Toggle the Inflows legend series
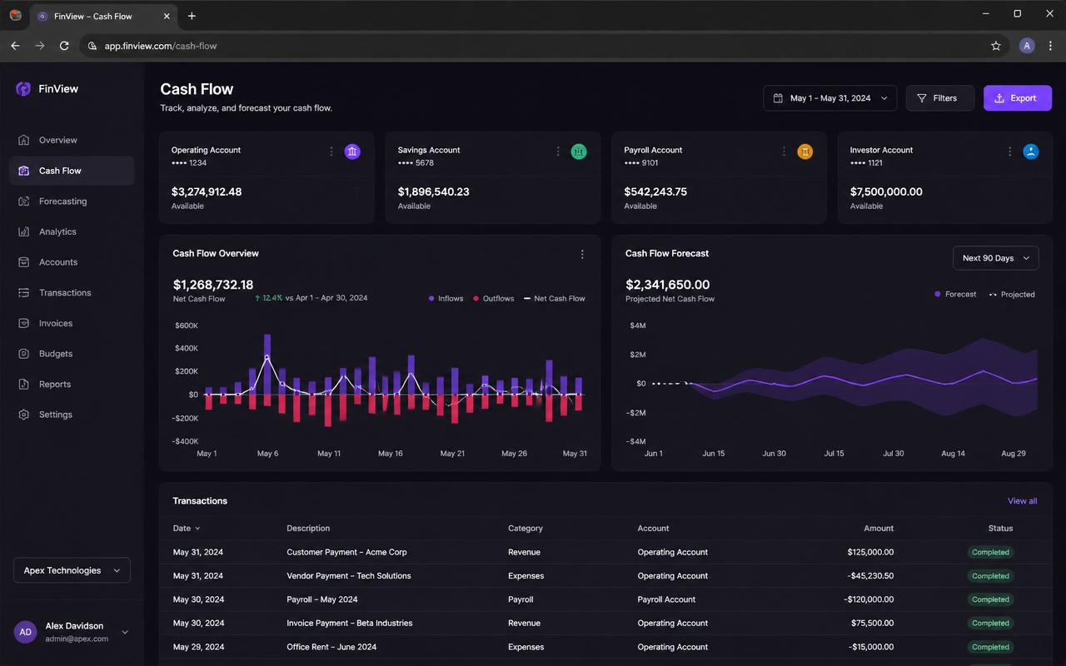This screenshot has width=1066, height=666. [446, 298]
